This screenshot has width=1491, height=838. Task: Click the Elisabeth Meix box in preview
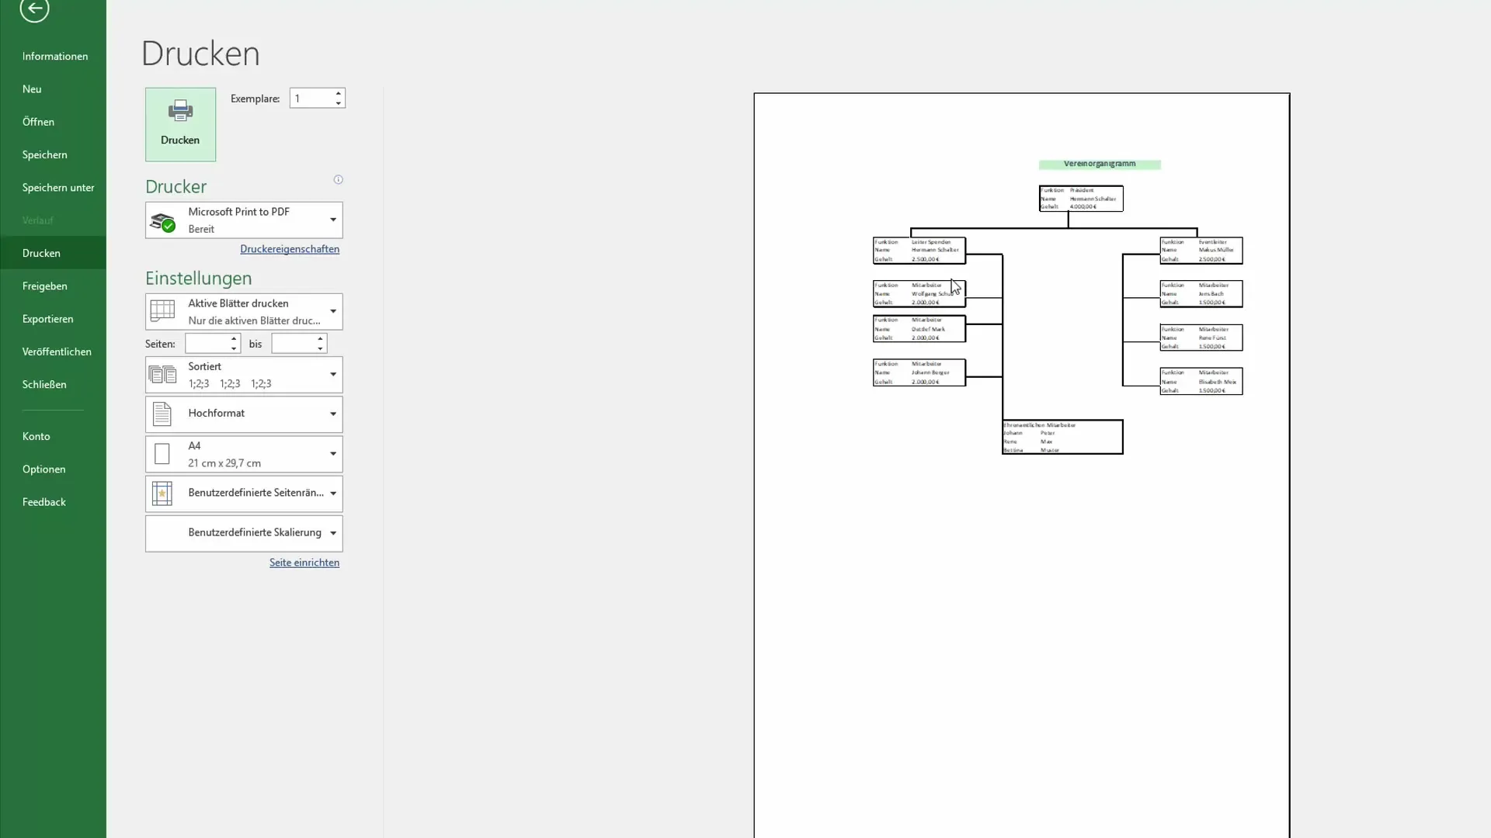pyautogui.click(x=1201, y=381)
